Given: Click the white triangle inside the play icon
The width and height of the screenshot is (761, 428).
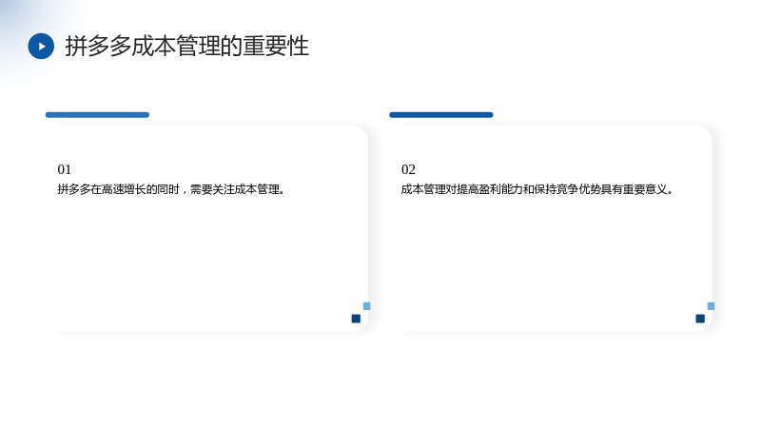Looking at the screenshot, I should pyautogui.click(x=42, y=46).
